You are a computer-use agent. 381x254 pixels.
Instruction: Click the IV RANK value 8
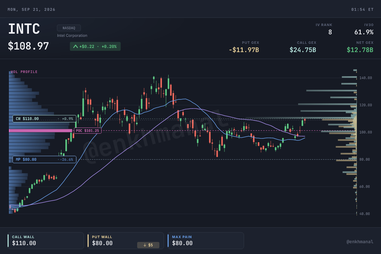pyautogui.click(x=330, y=32)
